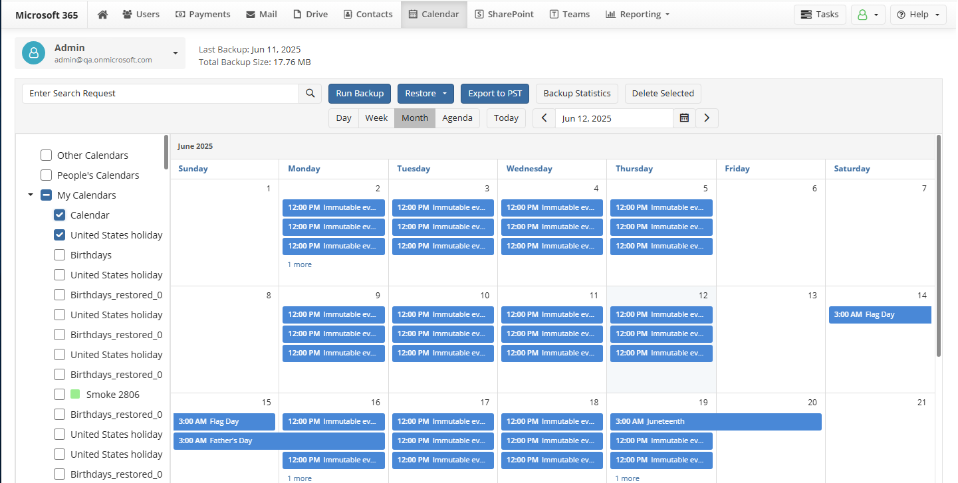Click the Jun 12, 2025 date field
The height and width of the screenshot is (483, 958).
tap(614, 118)
